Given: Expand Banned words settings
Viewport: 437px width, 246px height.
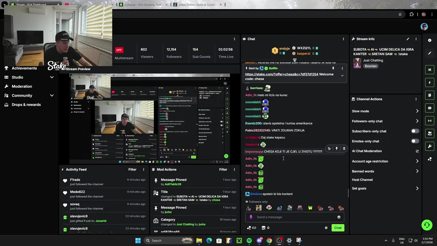Looking at the screenshot, I should click(417, 171).
